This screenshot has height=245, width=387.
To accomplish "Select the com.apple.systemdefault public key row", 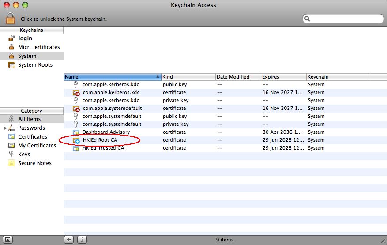I will [225, 116].
